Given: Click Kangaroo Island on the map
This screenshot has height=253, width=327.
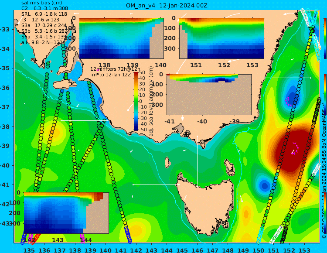Looking at the screenshot, I should (x=65, y=85).
